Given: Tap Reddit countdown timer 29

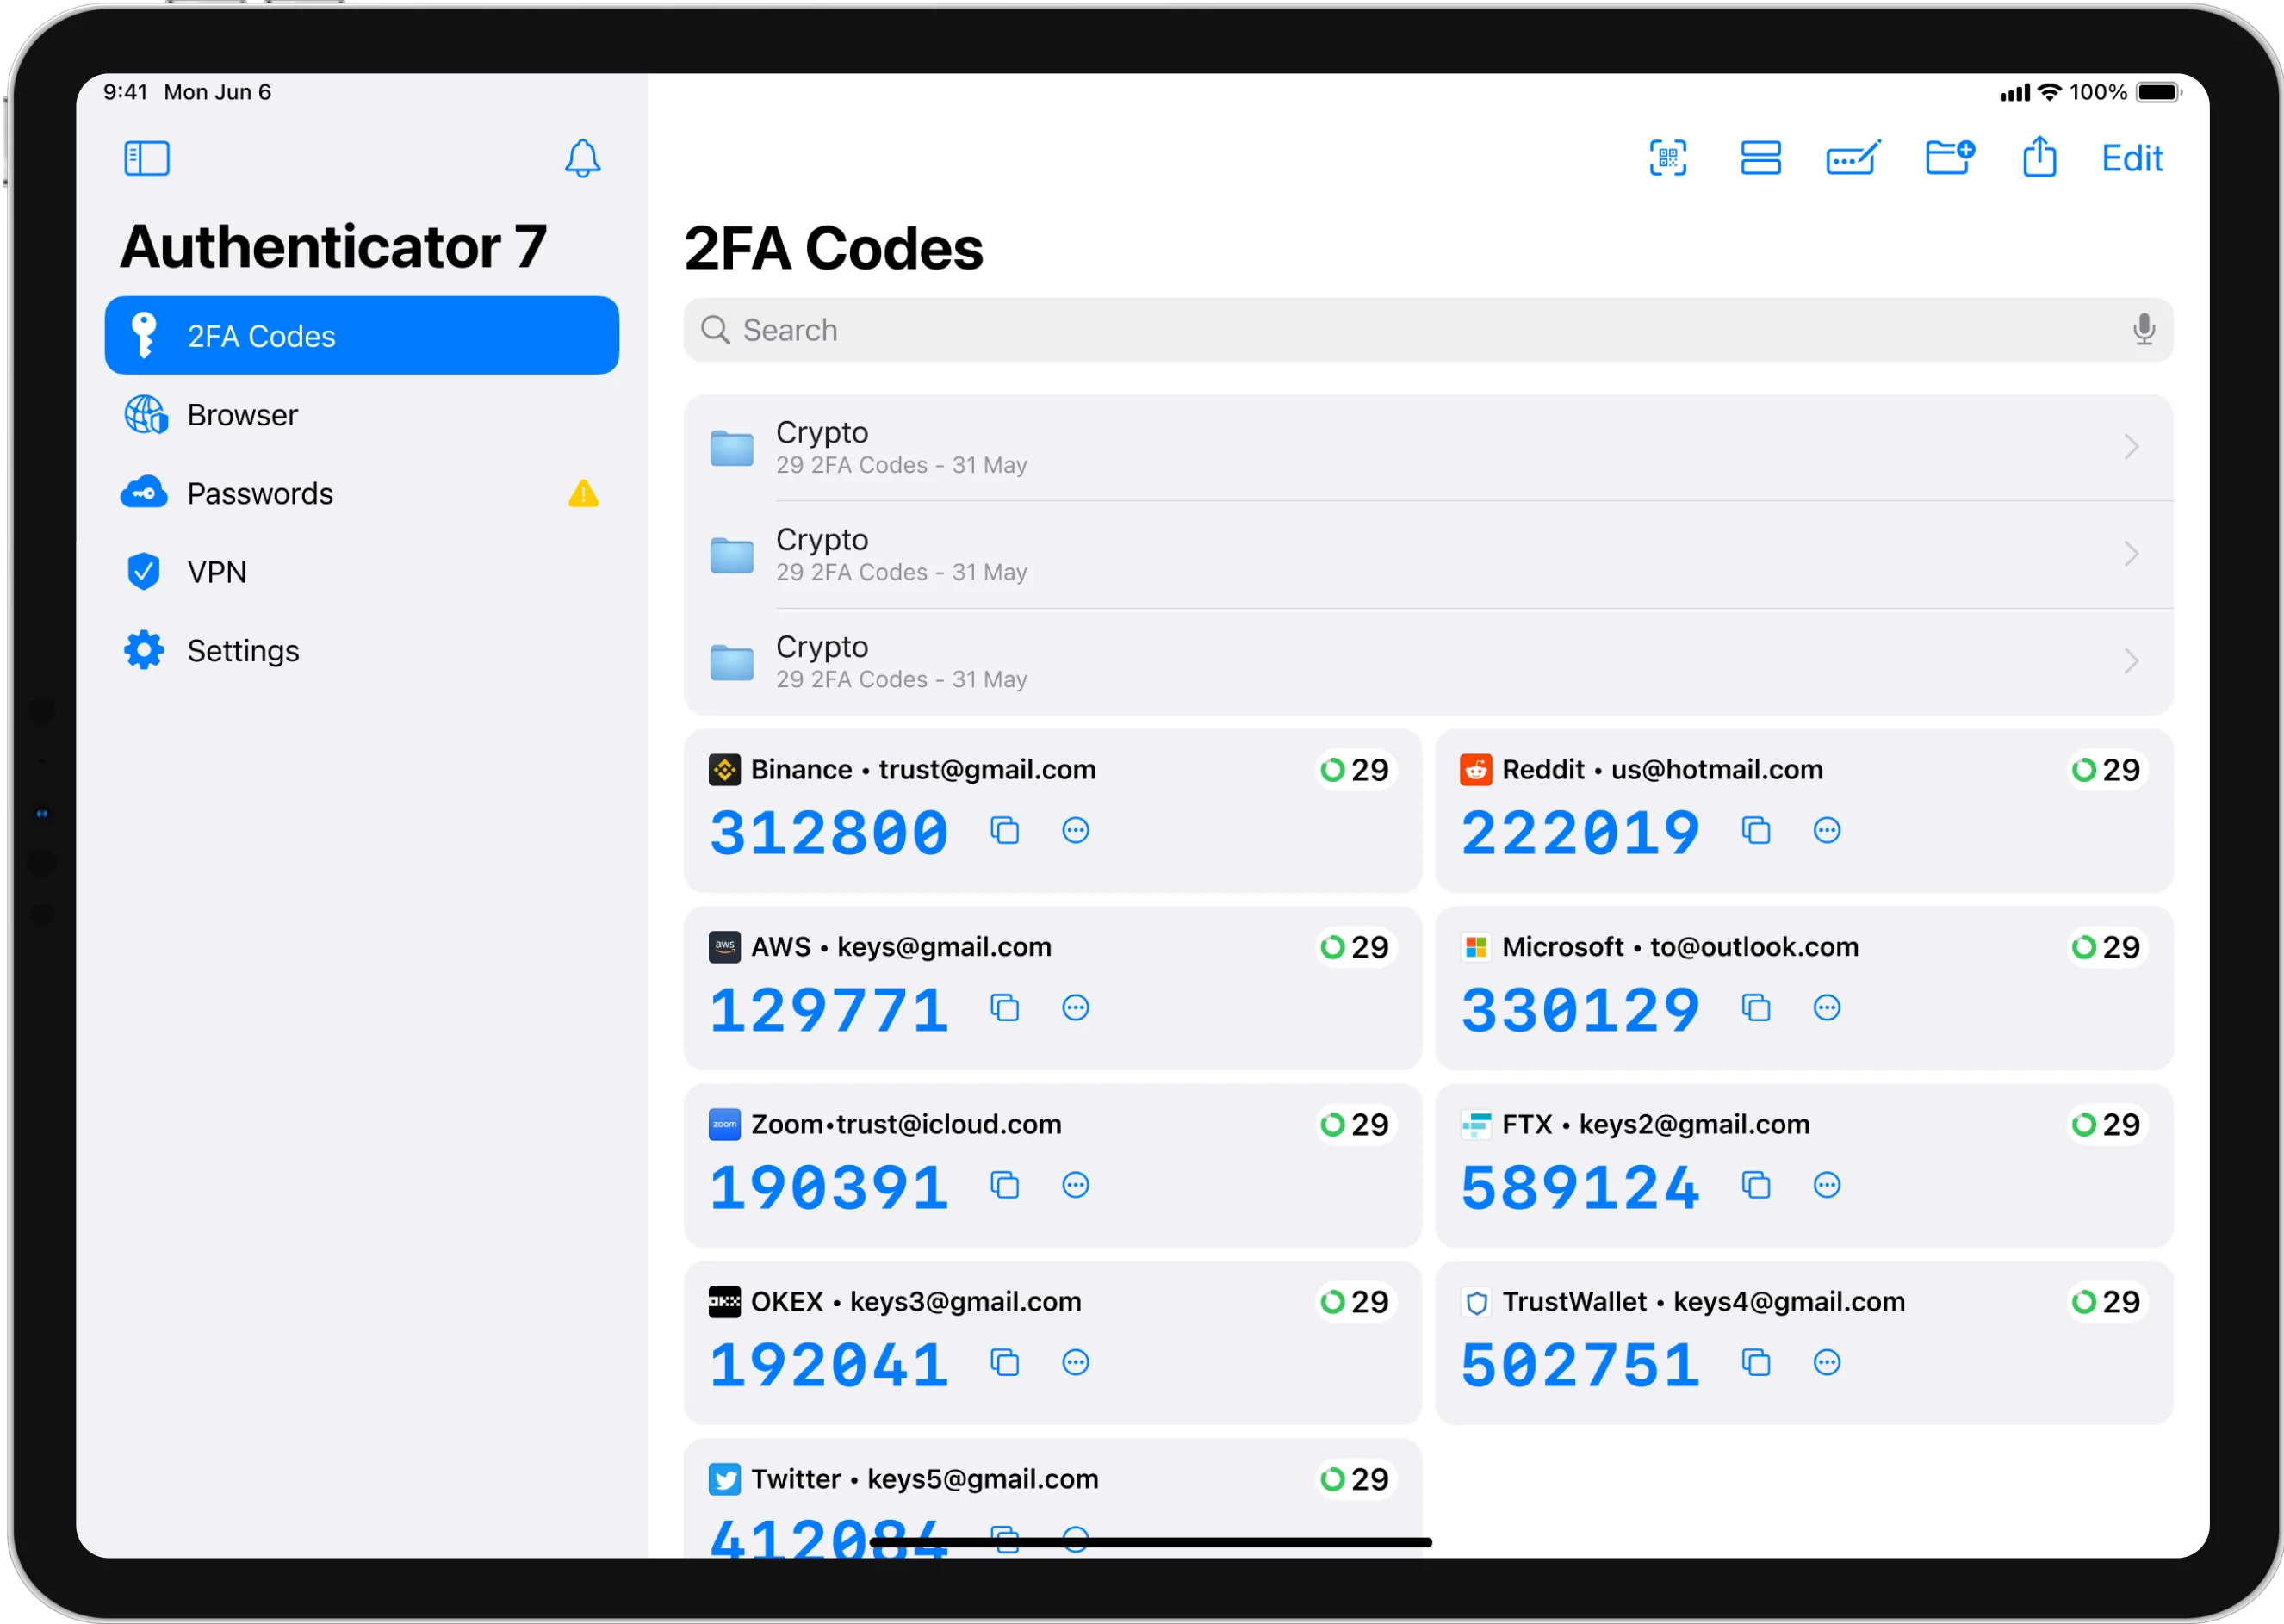Looking at the screenshot, I should tap(2105, 769).
